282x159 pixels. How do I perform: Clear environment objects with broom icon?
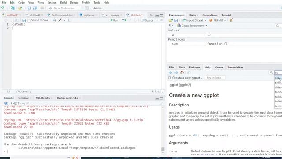point(231,20)
